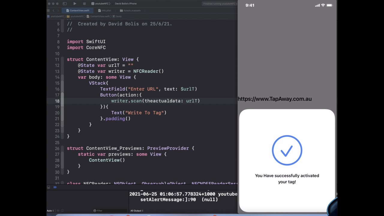Viewport: 384px width, 216px height.
Task: Tap the iPhone battery status icon
Action: pos(329,5)
